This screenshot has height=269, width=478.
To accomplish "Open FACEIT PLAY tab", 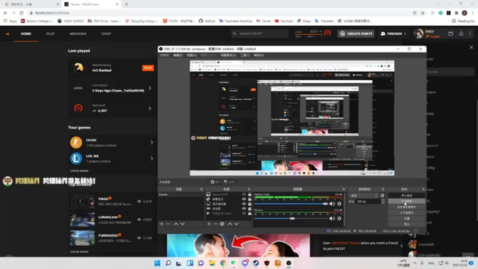I will coord(51,33).
